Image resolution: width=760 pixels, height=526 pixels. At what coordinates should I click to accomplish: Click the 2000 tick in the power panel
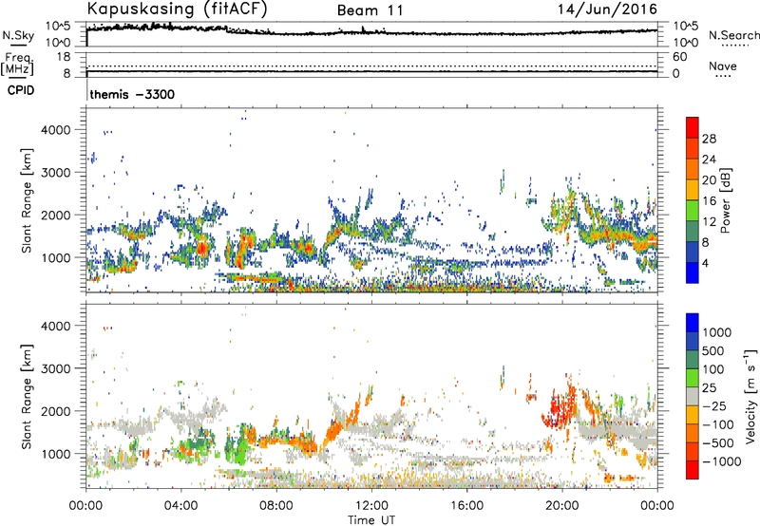(x=55, y=215)
